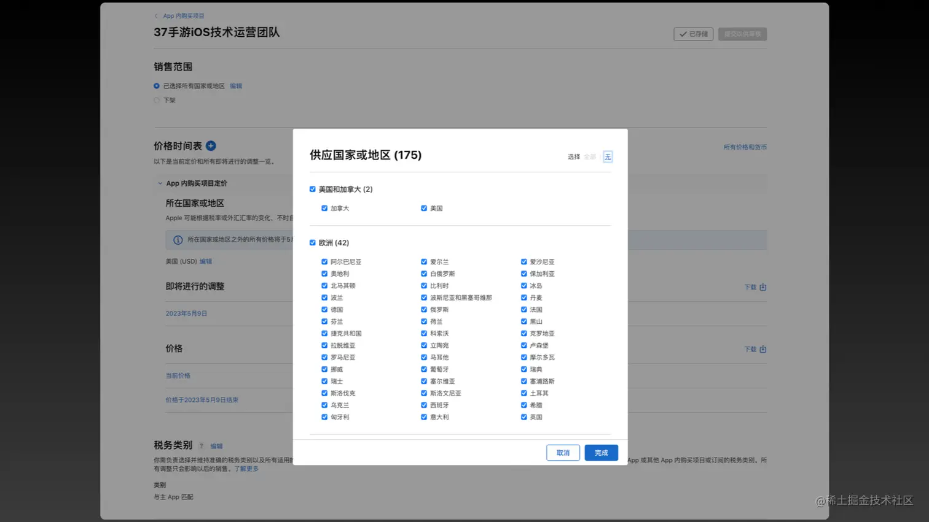This screenshot has width=929, height=522.
Task: Toggle the 芬兰 checkbox
Action: tap(324, 321)
